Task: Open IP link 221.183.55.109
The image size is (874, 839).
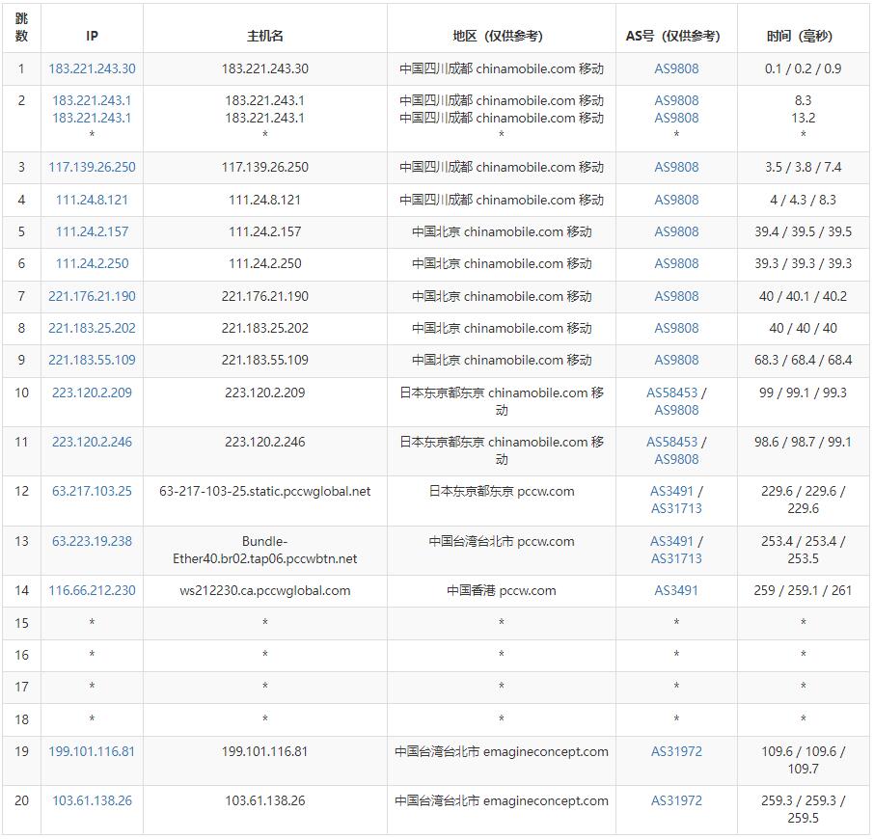Action: [92, 360]
